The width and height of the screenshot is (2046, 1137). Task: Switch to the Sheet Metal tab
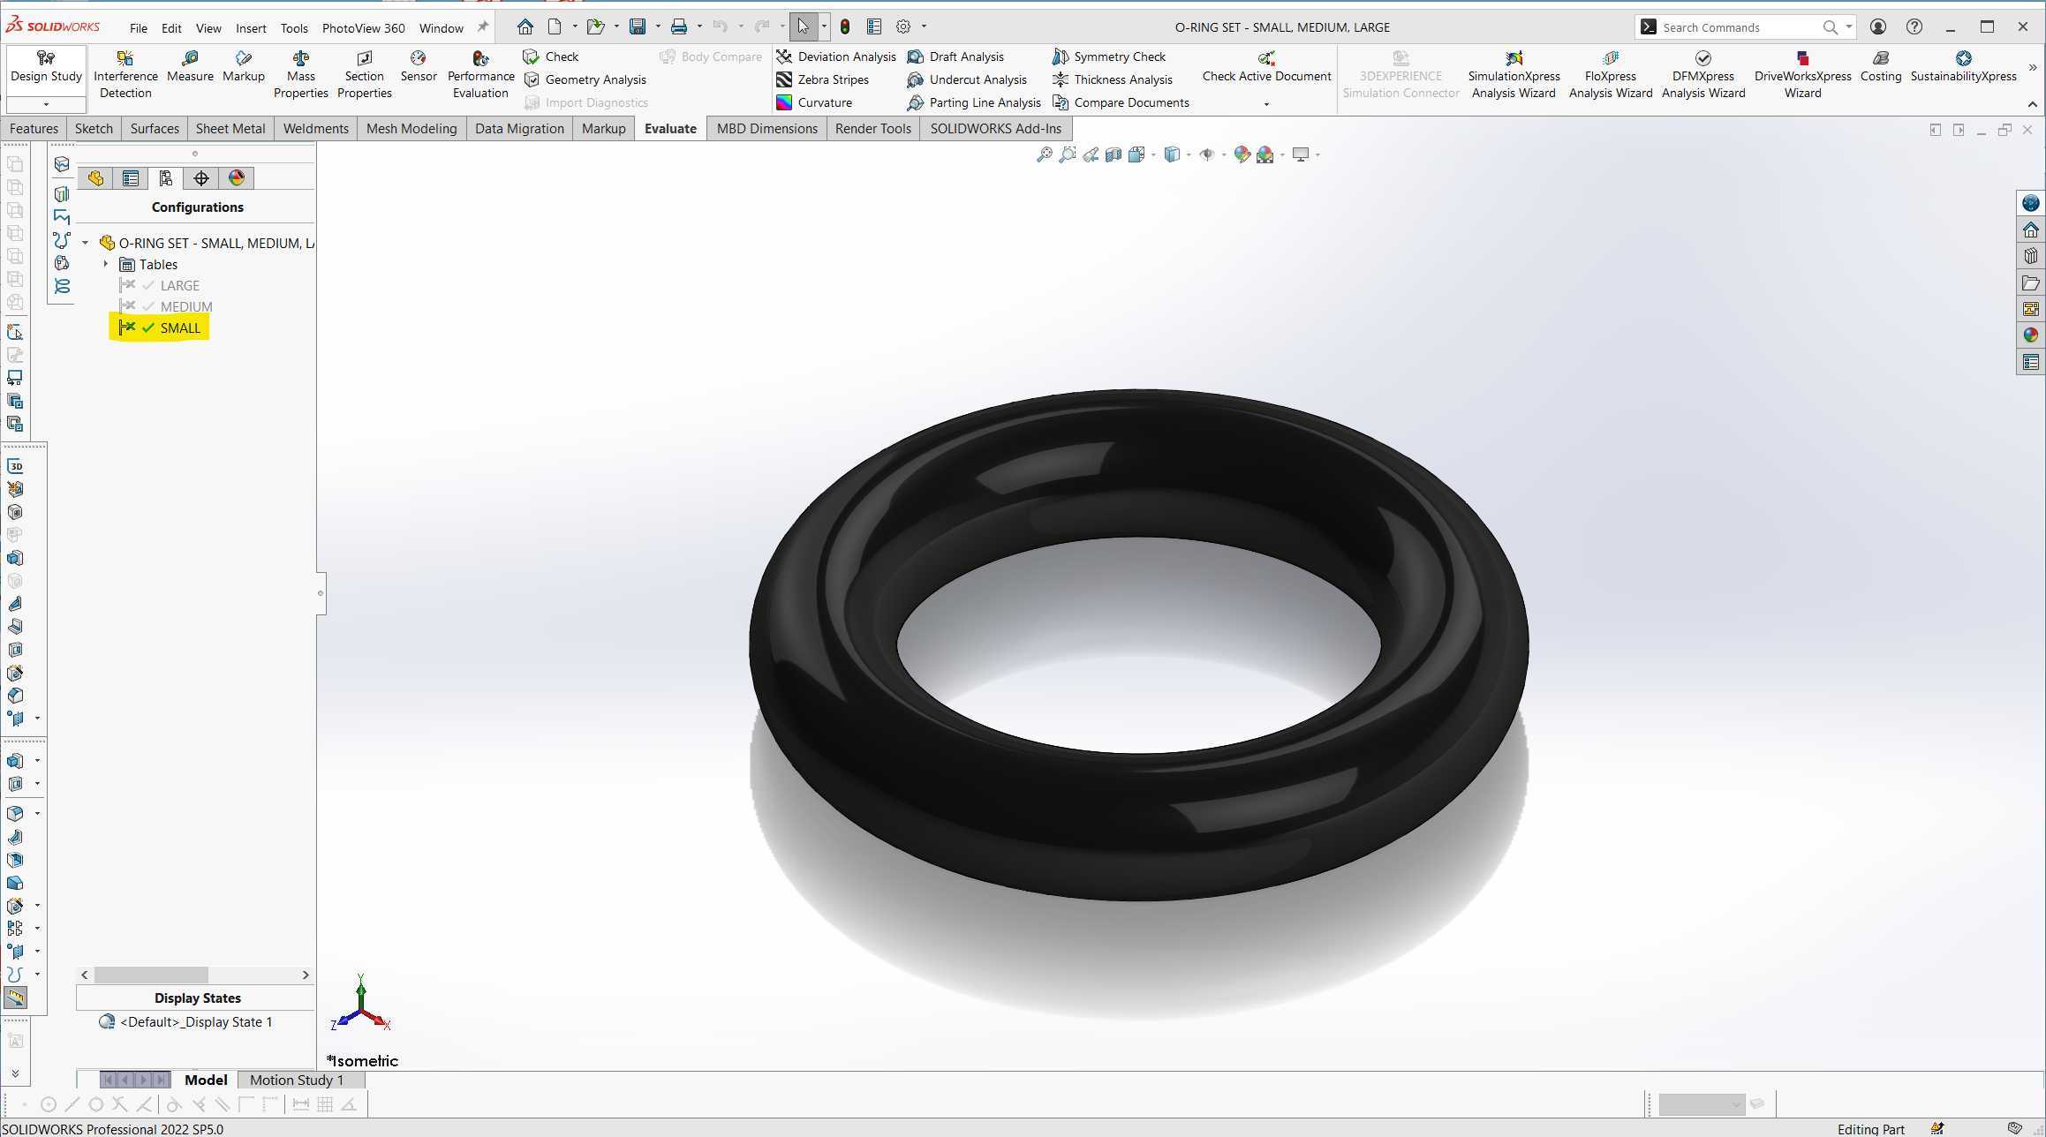tap(230, 129)
